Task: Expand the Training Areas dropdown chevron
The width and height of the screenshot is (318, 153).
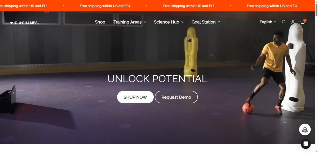Action: point(145,22)
